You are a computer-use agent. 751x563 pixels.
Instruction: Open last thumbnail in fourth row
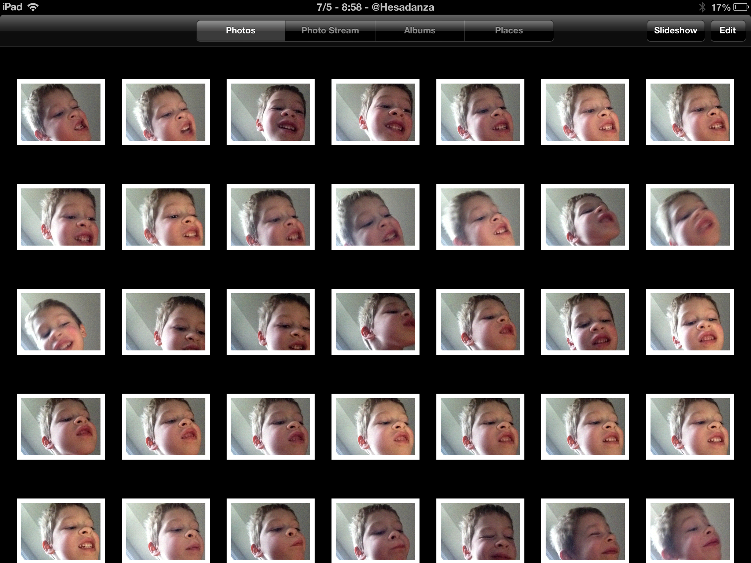click(690, 427)
